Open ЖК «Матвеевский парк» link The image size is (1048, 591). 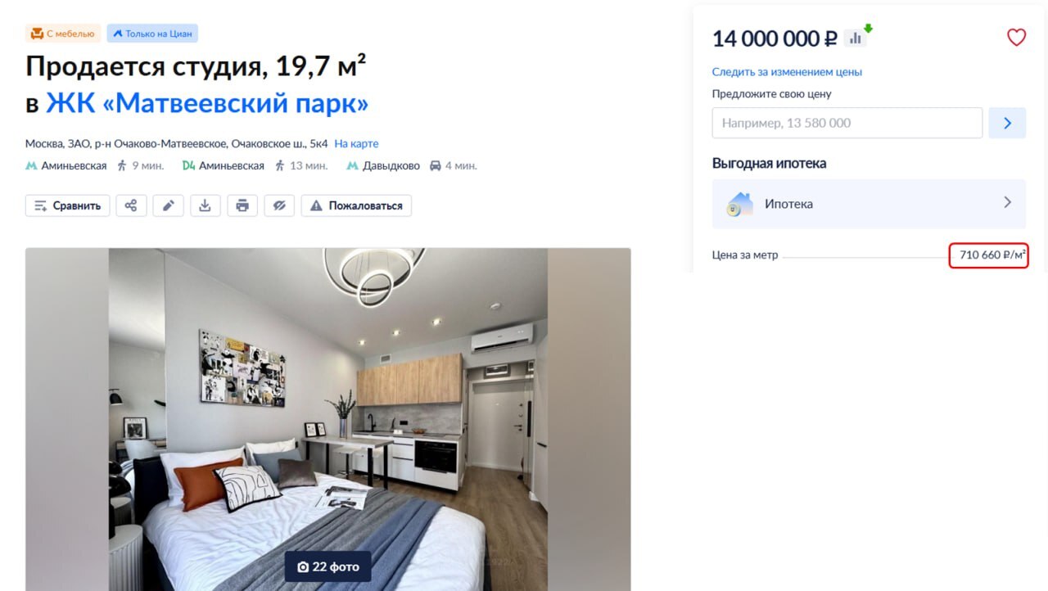[x=207, y=104]
